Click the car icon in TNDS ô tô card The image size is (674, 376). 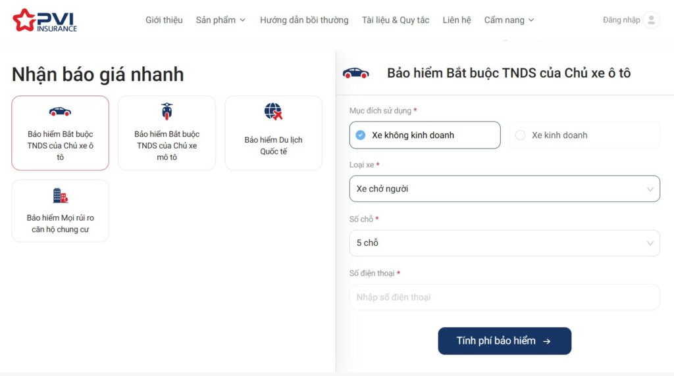pyautogui.click(x=60, y=111)
